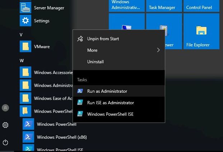Click the Windows PowerShell folder icon
This screenshot has height=152, width=223.
[x=25, y=111]
